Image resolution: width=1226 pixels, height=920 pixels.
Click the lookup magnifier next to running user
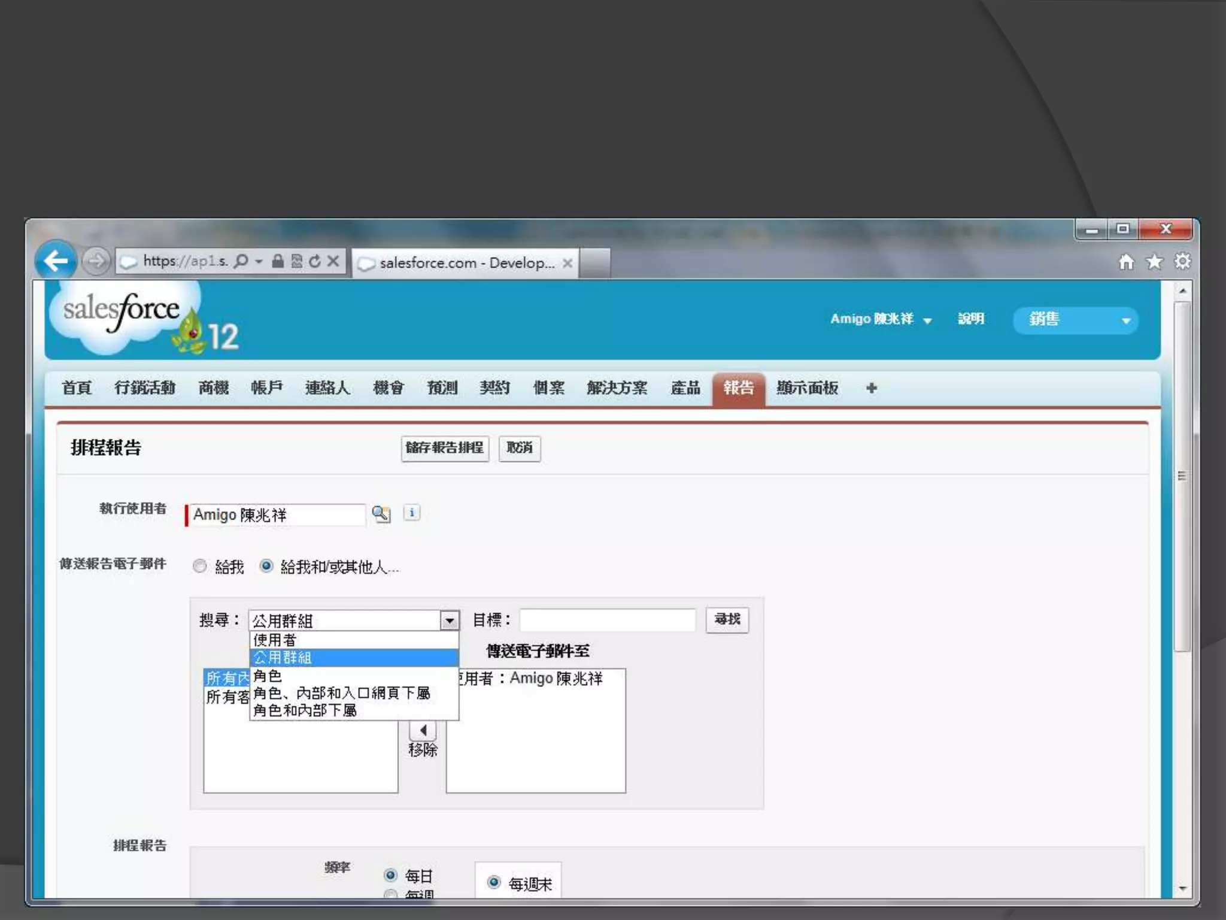tap(381, 514)
